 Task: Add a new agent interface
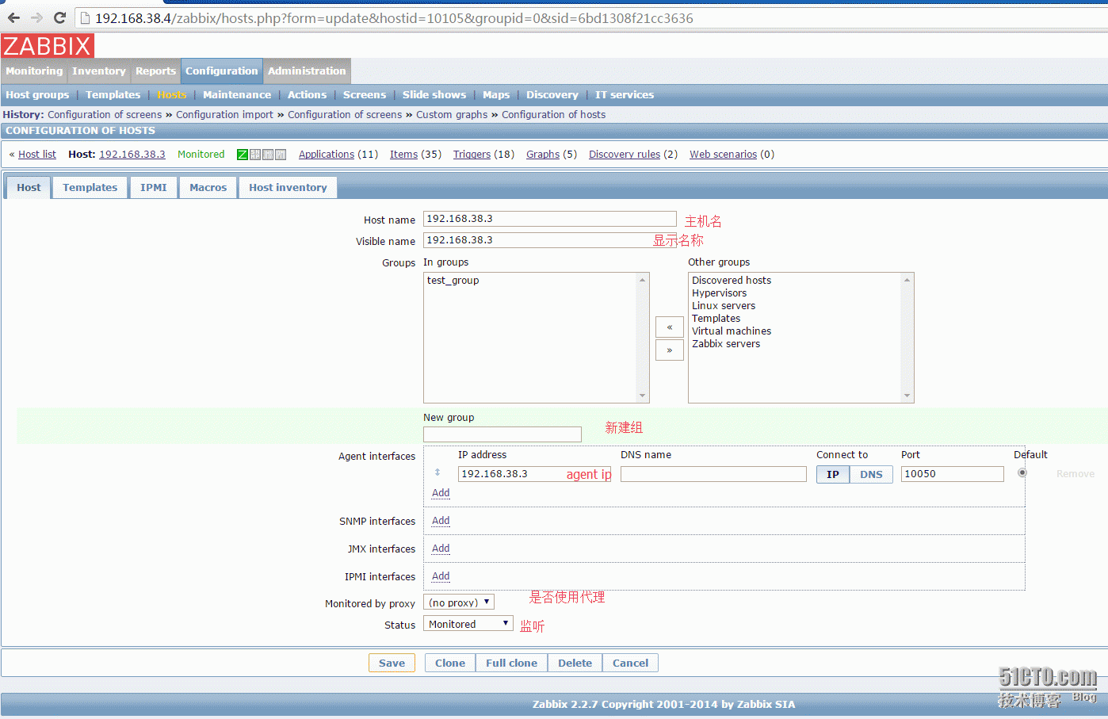pyautogui.click(x=441, y=493)
